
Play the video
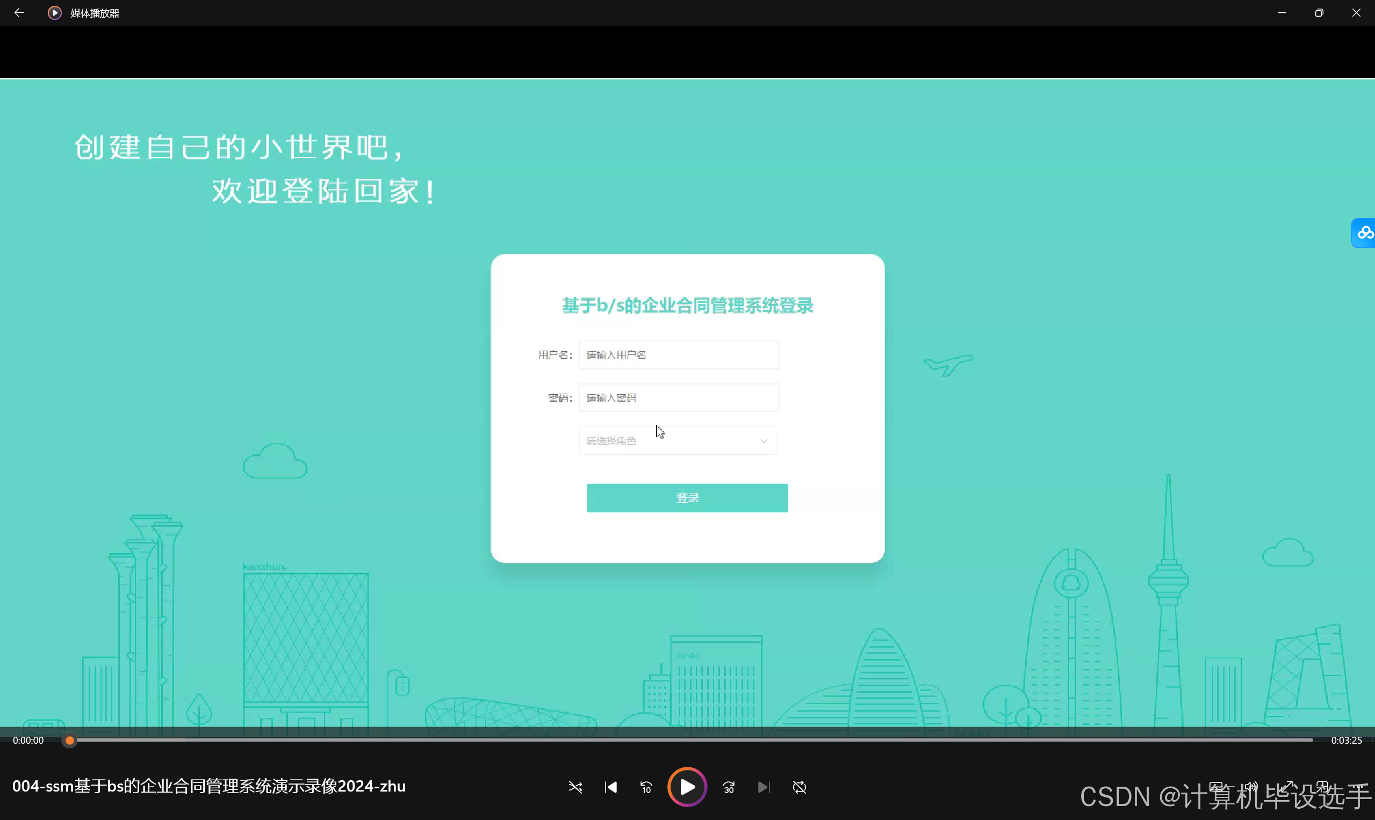[687, 787]
